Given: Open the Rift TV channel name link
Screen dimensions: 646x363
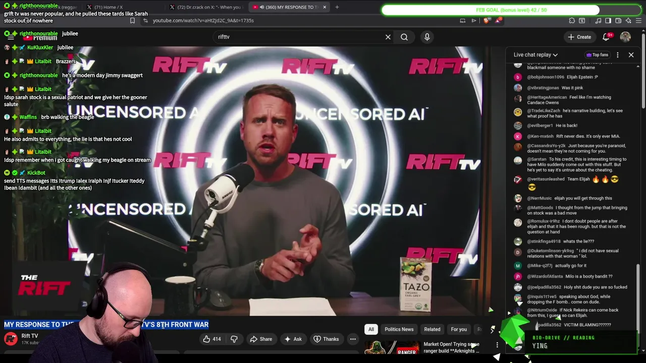Looking at the screenshot, I should (30, 336).
